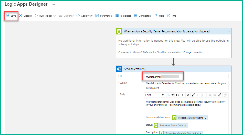This screenshot has width=243, height=135.
Task: Toggle italic formatting
Action: pyautogui.click(x=182, y=95)
